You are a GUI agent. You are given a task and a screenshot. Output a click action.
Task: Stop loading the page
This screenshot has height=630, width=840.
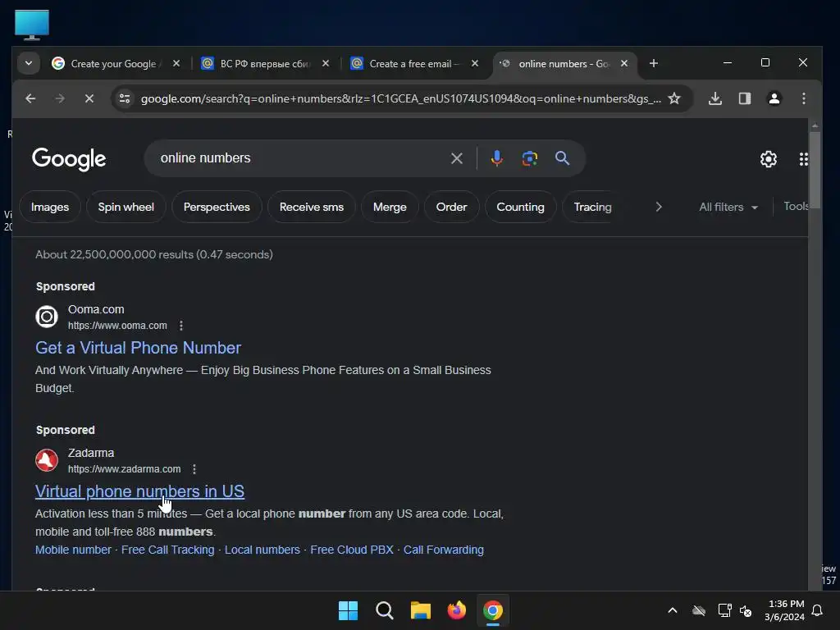[89, 98]
